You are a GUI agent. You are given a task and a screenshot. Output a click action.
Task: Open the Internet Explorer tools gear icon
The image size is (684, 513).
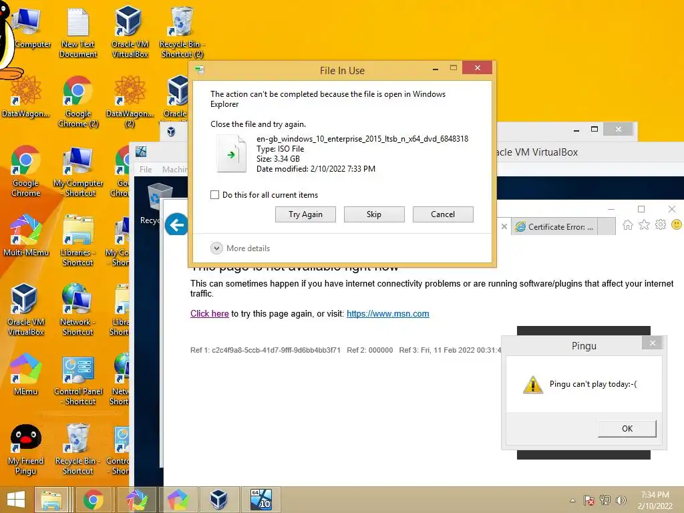[x=661, y=225]
